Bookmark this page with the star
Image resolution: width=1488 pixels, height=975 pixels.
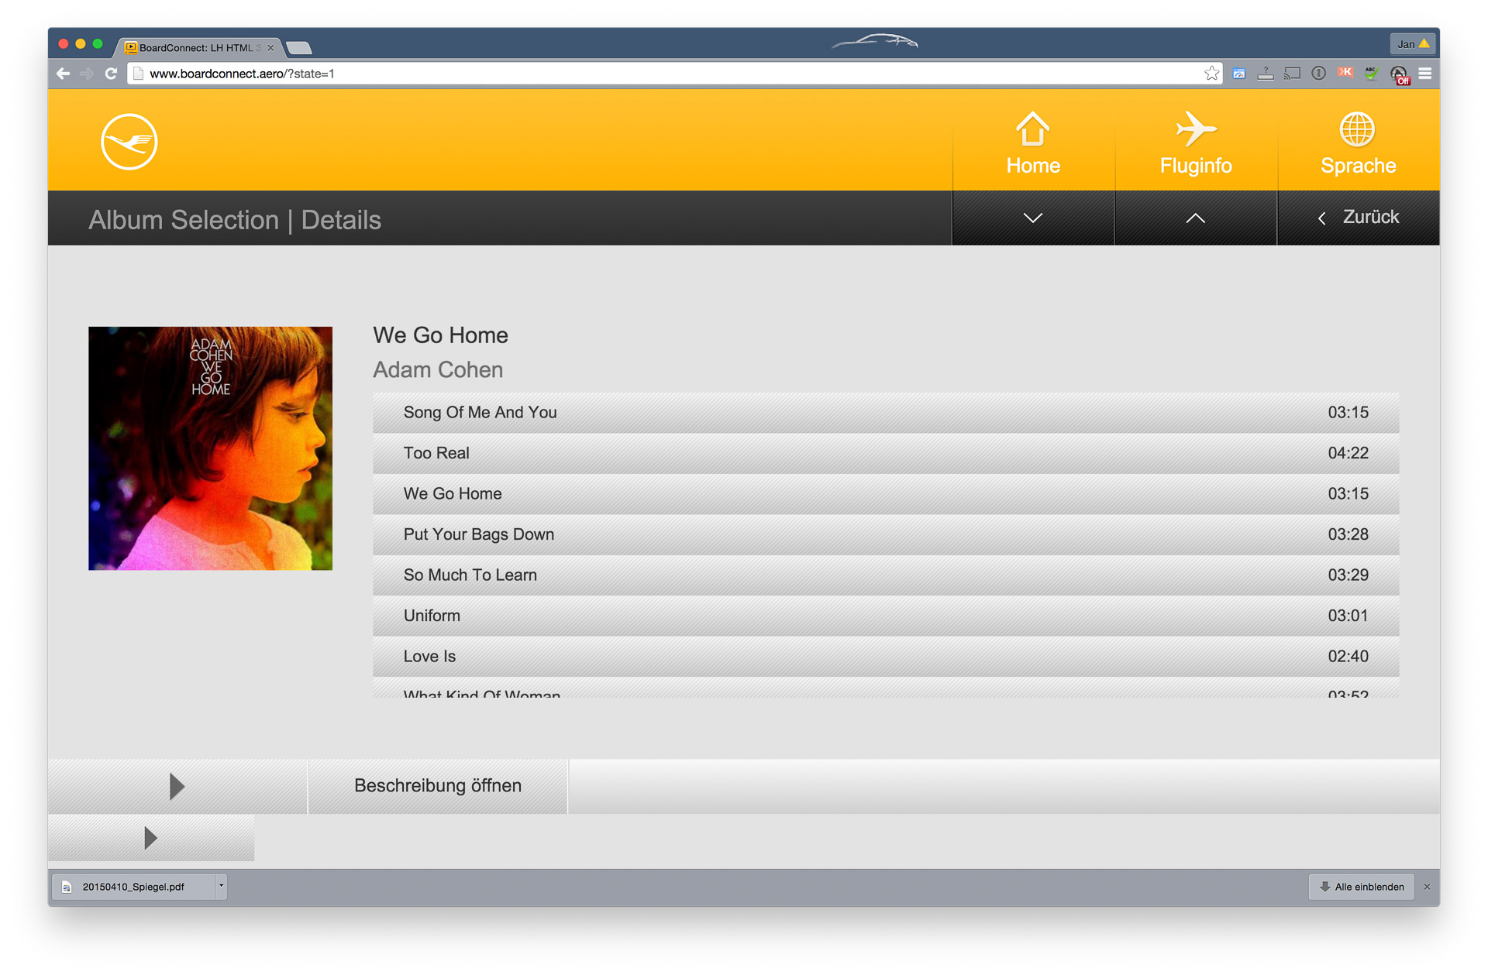tap(1211, 74)
